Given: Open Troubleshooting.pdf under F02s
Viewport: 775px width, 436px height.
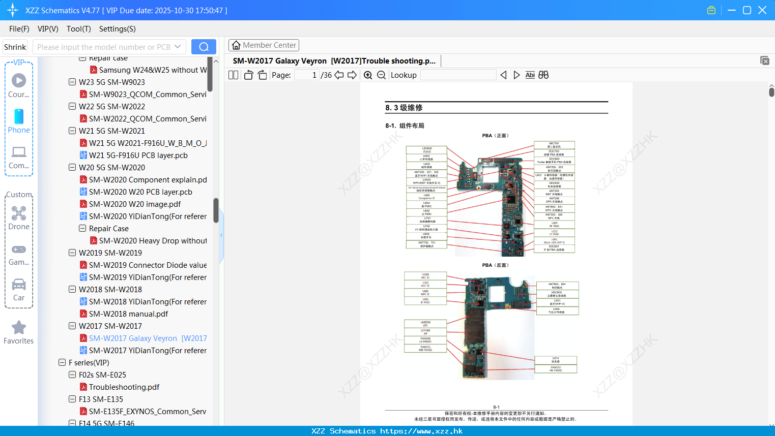Looking at the screenshot, I should click(124, 387).
